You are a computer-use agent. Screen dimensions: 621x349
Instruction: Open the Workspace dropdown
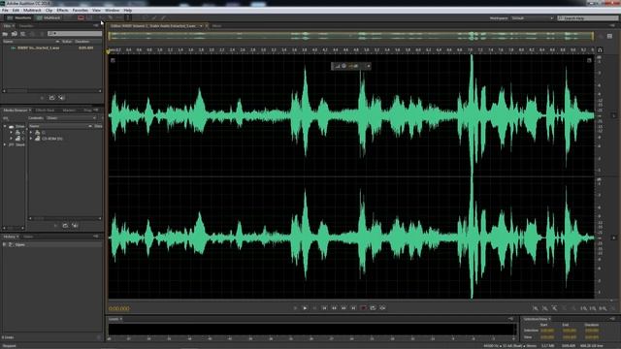[532, 18]
